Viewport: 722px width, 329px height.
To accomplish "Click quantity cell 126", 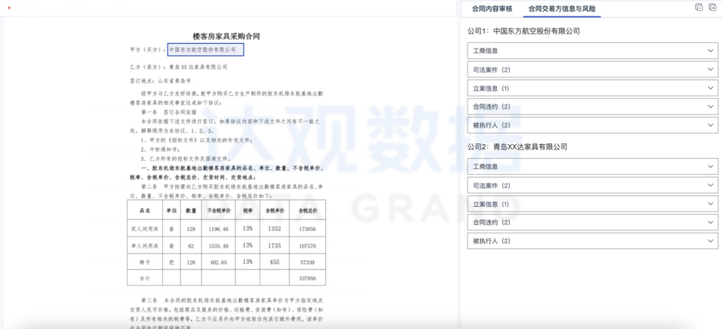I will coord(191,262).
